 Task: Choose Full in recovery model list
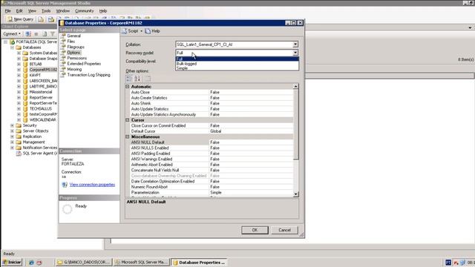tap(237, 59)
